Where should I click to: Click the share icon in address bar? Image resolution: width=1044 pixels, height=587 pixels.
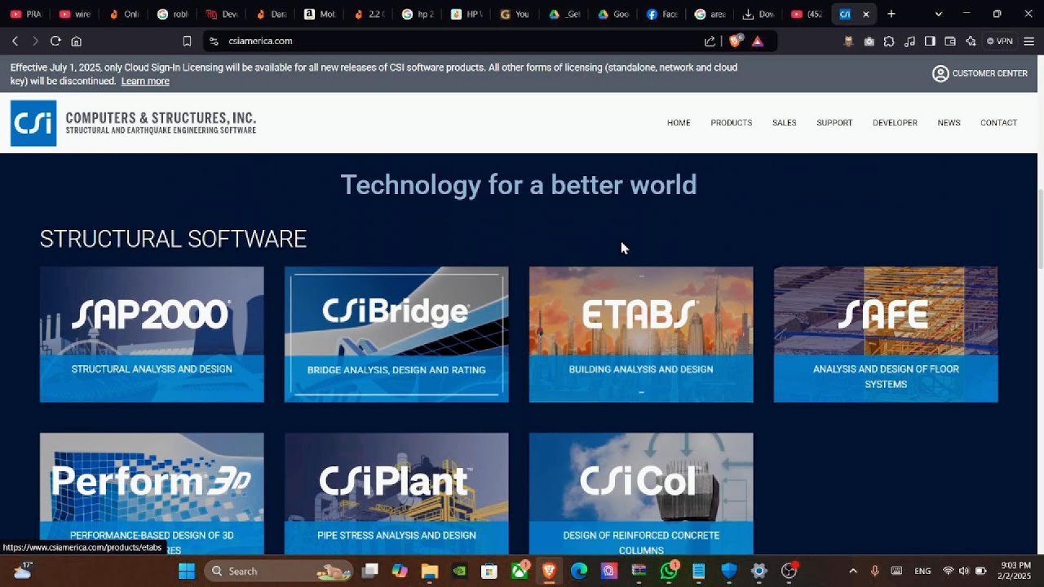tap(710, 41)
